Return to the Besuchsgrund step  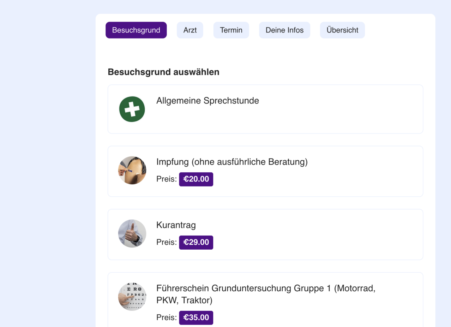click(136, 30)
